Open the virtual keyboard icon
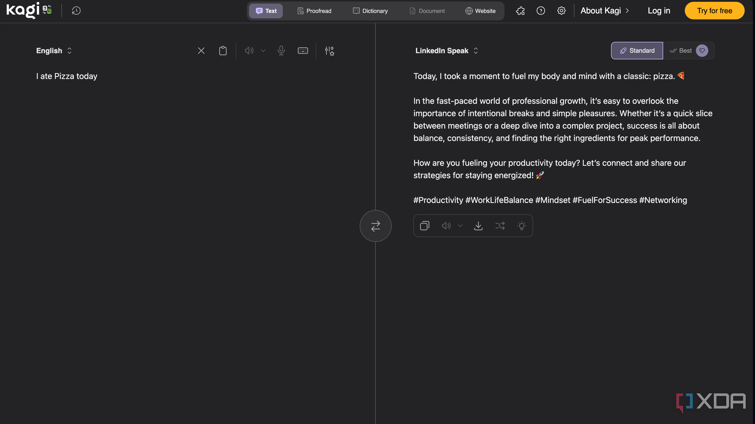Viewport: 755px width, 424px height. pyautogui.click(x=303, y=50)
